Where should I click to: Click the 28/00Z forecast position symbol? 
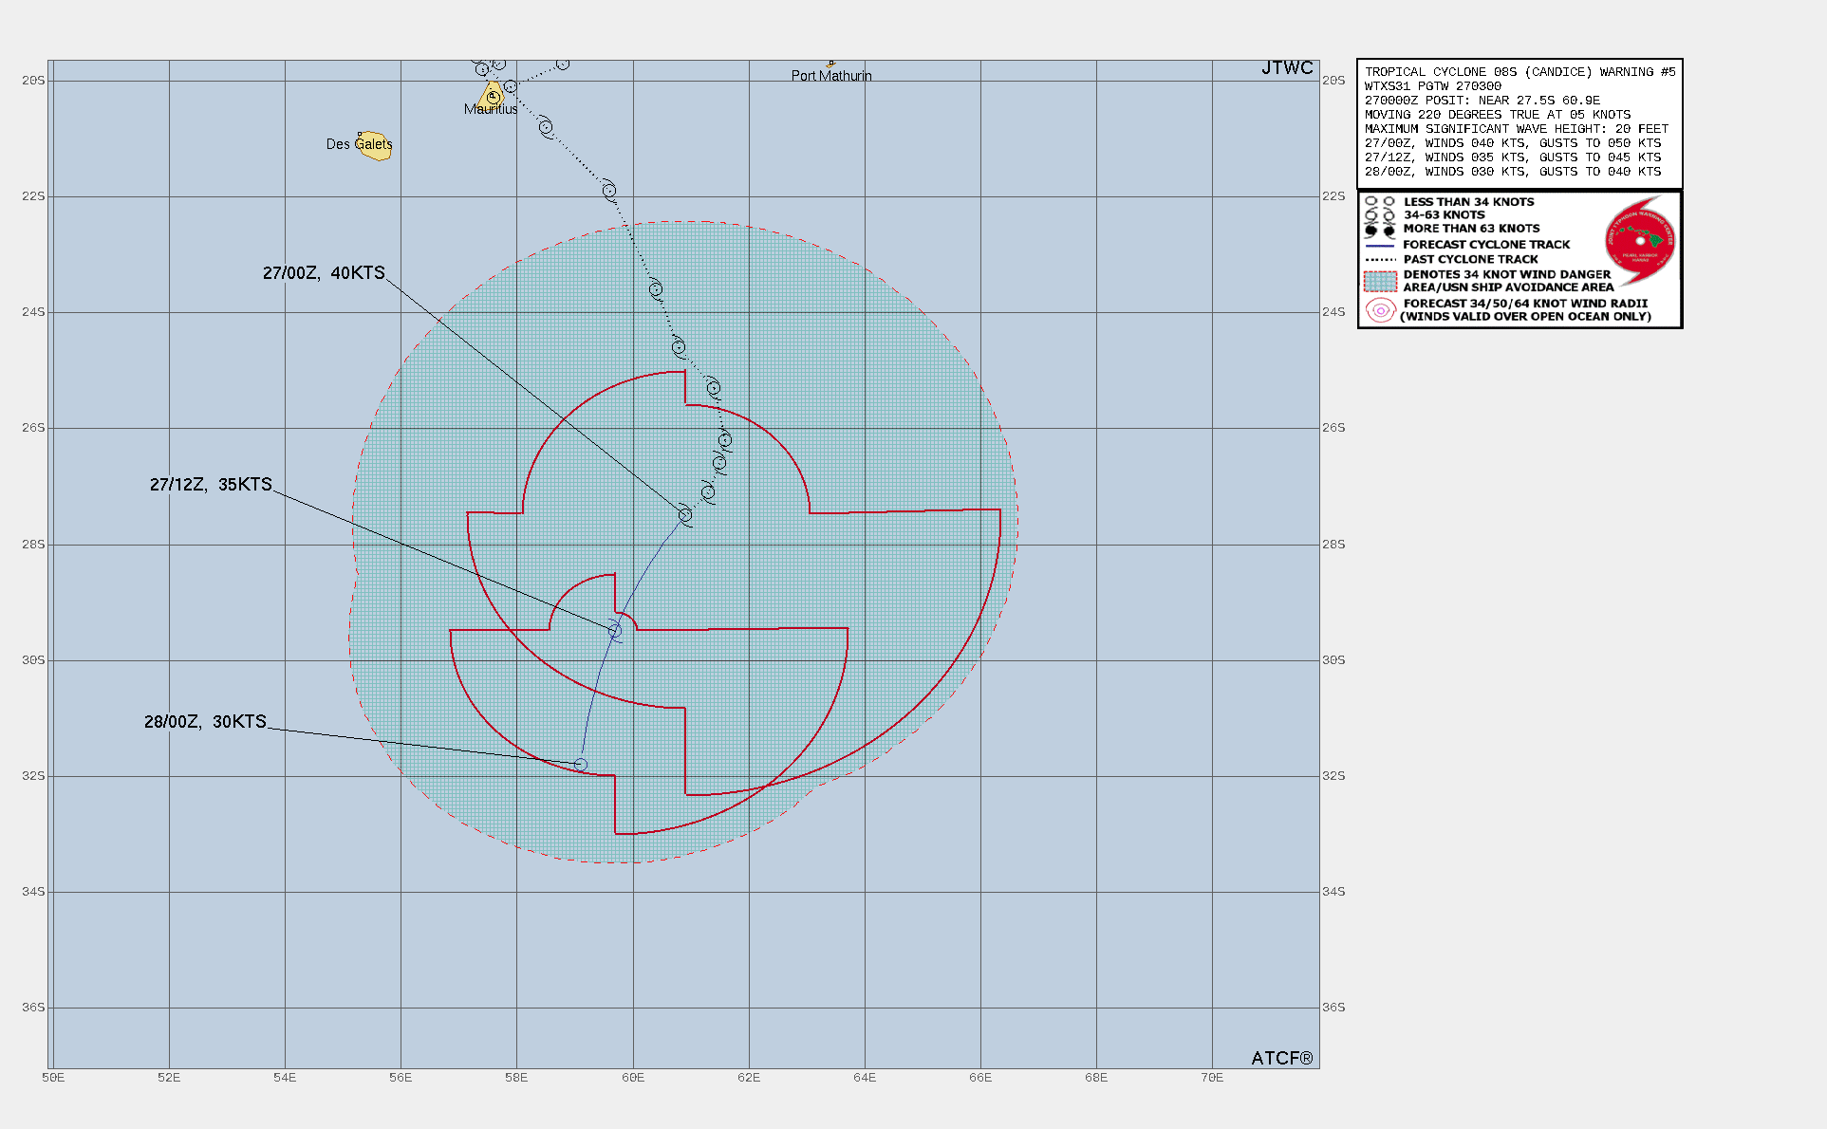[581, 765]
